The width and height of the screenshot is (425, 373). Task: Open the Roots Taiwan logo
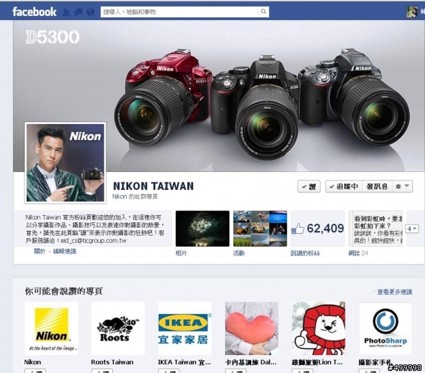tap(118, 329)
